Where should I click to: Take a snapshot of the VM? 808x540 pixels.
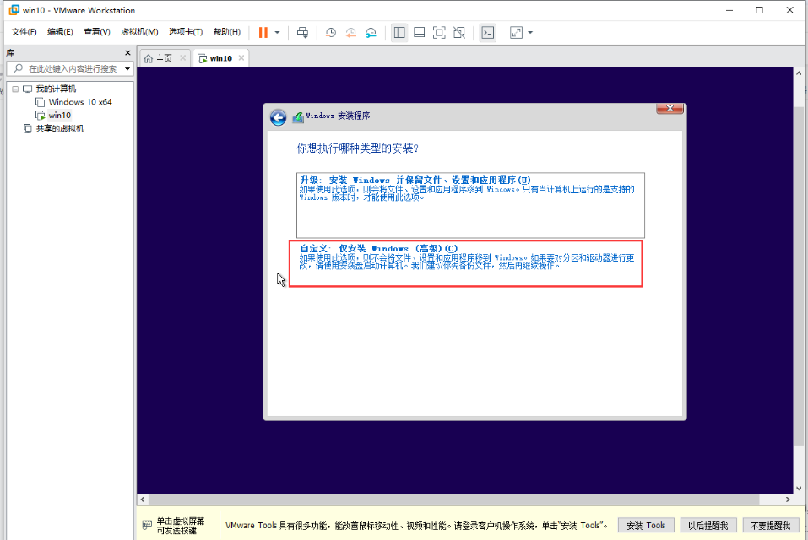pyautogui.click(x=331, y=32)
